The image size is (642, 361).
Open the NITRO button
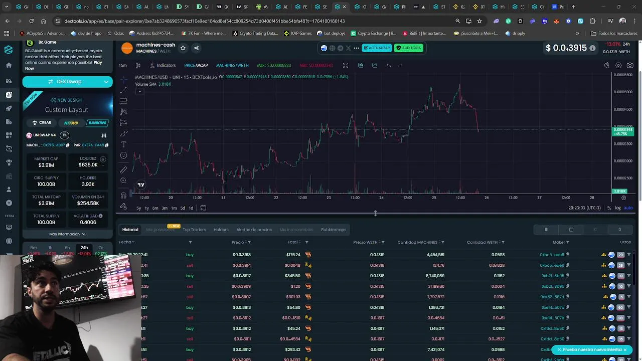[x=71, y=123]
